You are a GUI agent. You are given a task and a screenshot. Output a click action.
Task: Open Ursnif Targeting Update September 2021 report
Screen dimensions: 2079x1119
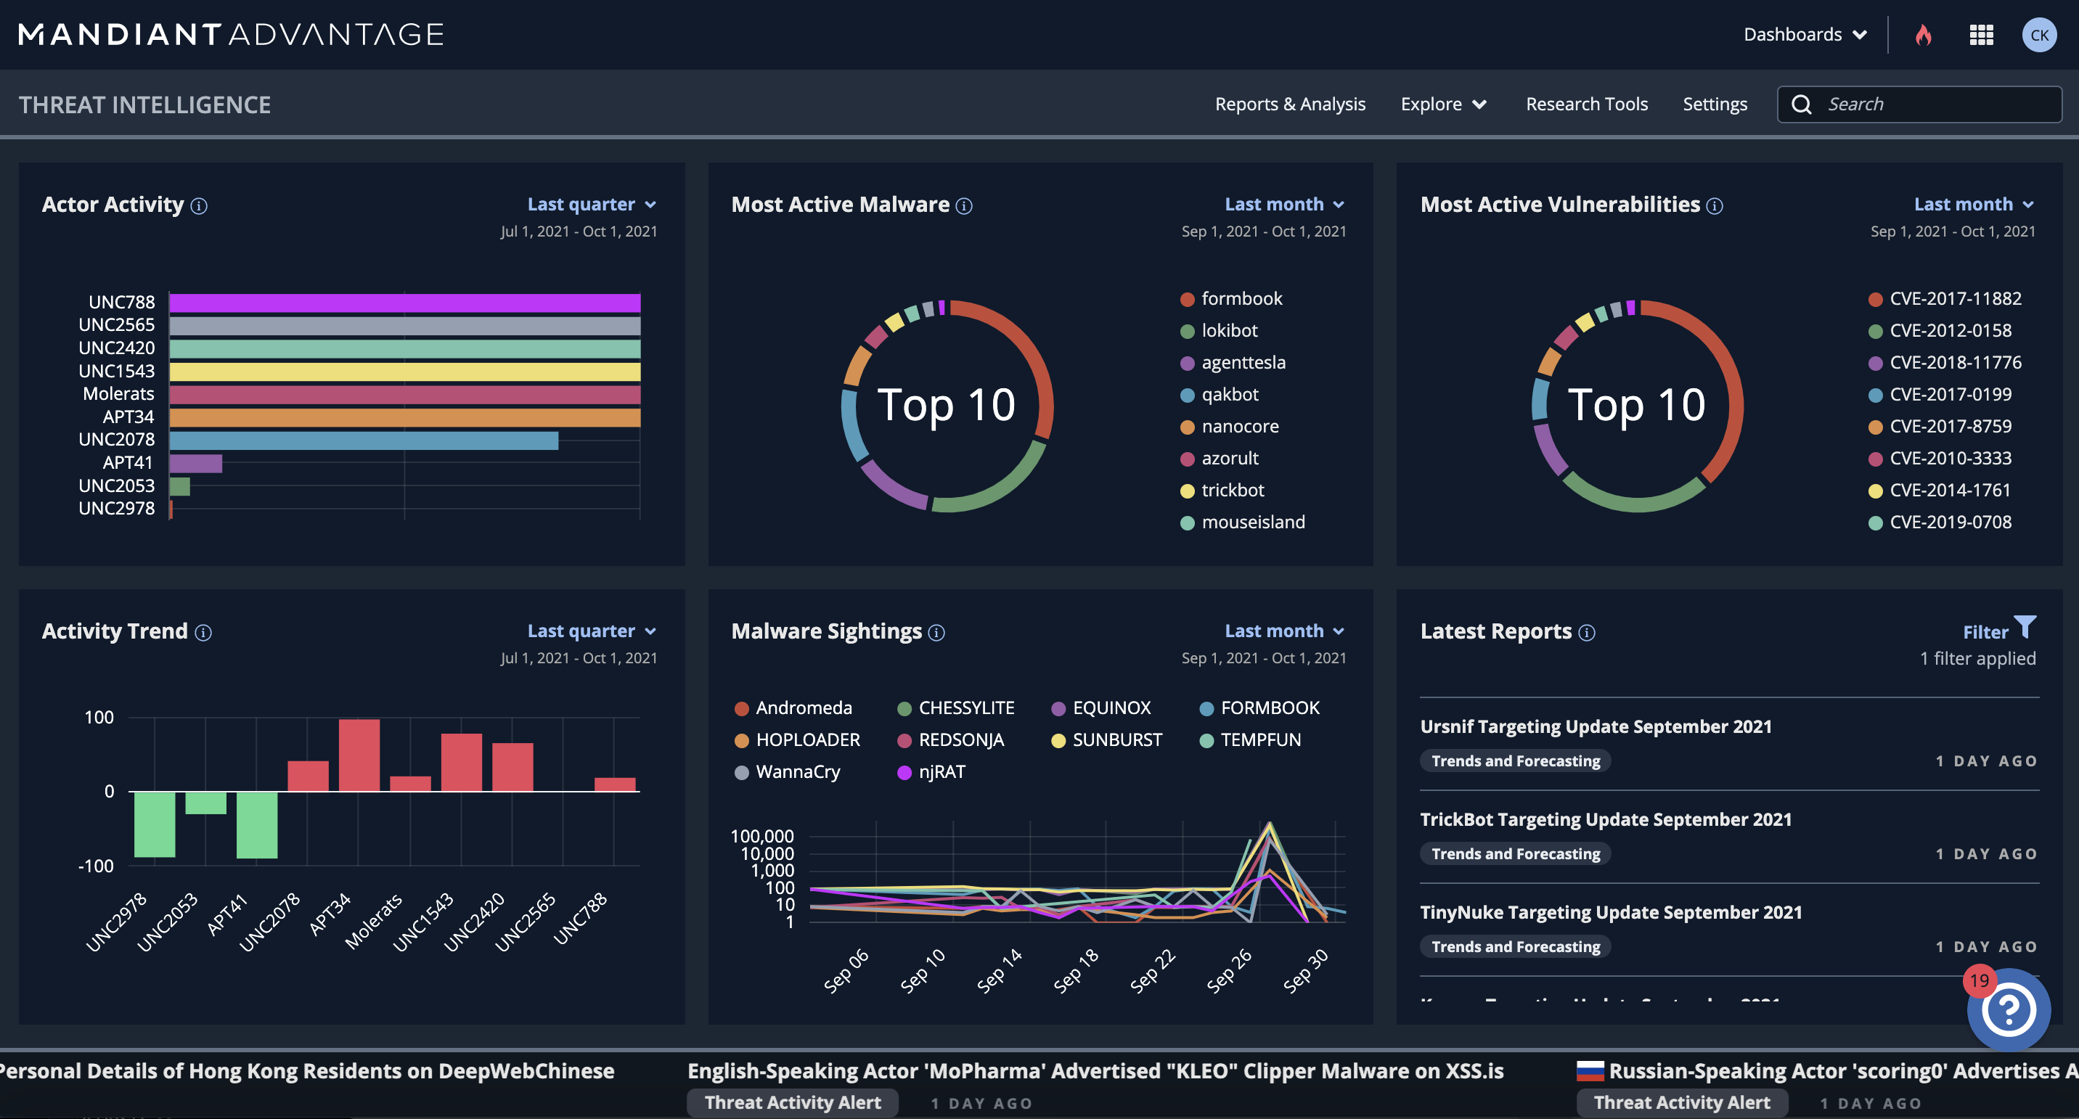pos(1596,726)
